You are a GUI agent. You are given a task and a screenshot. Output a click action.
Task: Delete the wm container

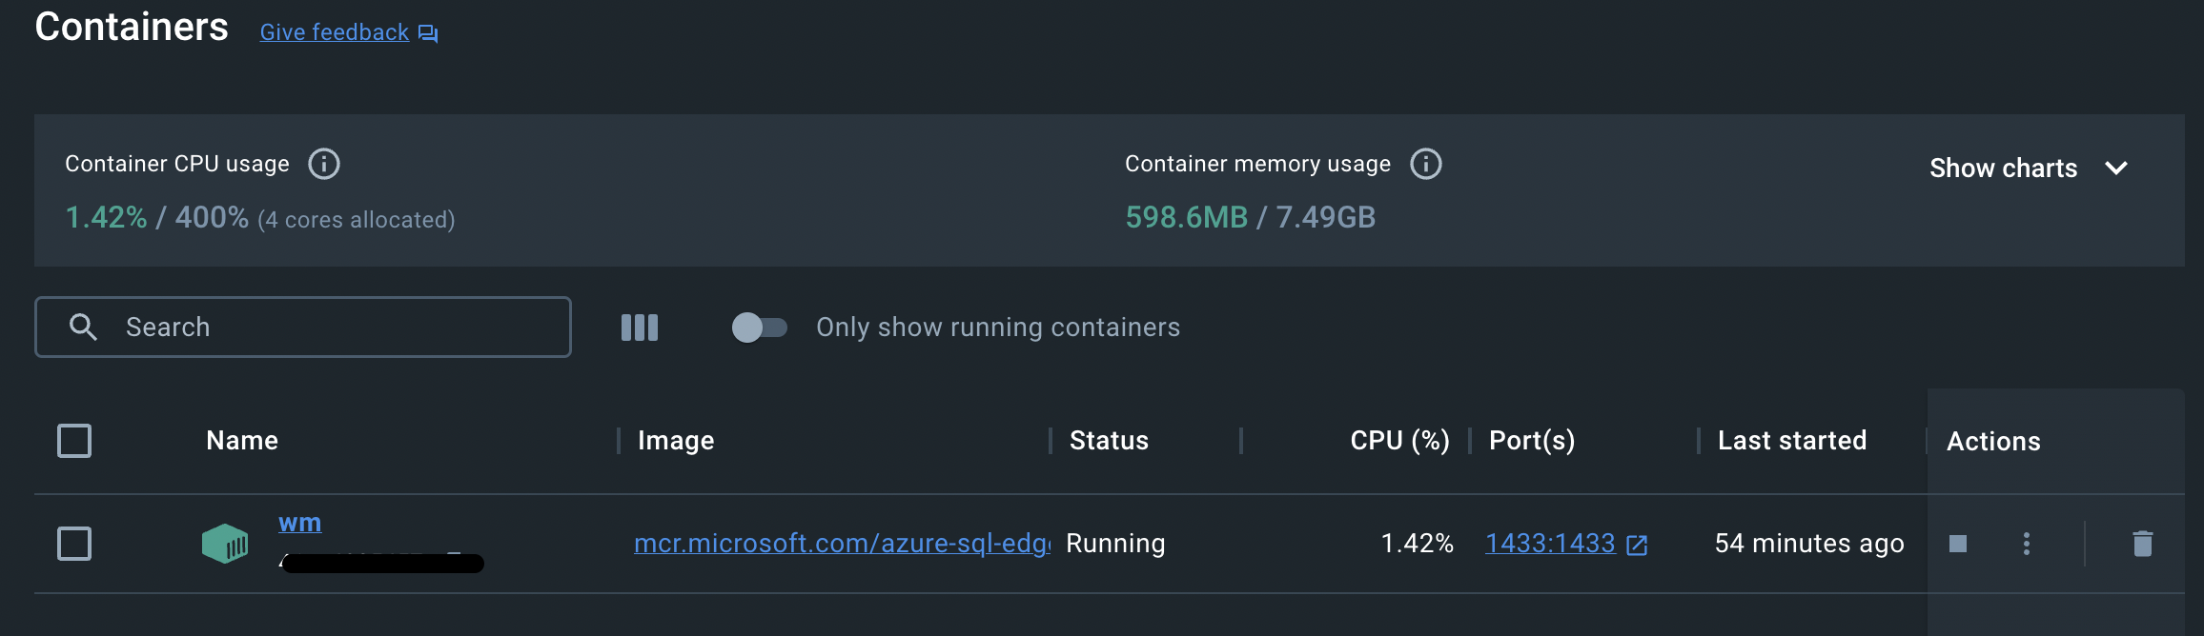point(2143,544)
